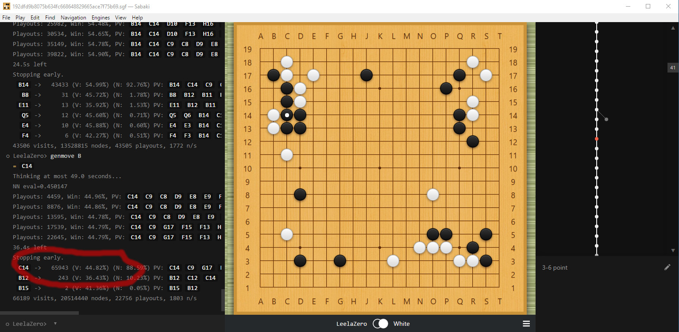Click the game tree scroll up arrow
This screenshot has width=679, height=332.
coord(673,28)
